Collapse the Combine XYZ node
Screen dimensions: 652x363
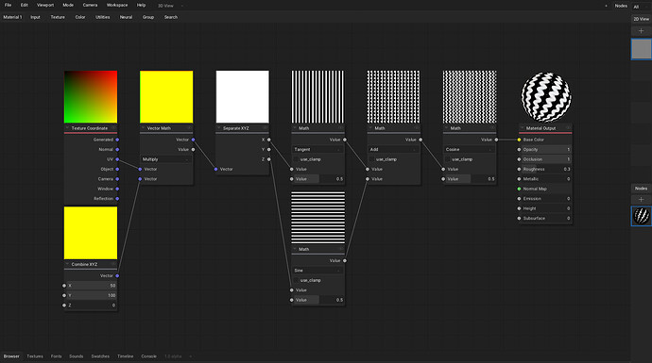67,264
